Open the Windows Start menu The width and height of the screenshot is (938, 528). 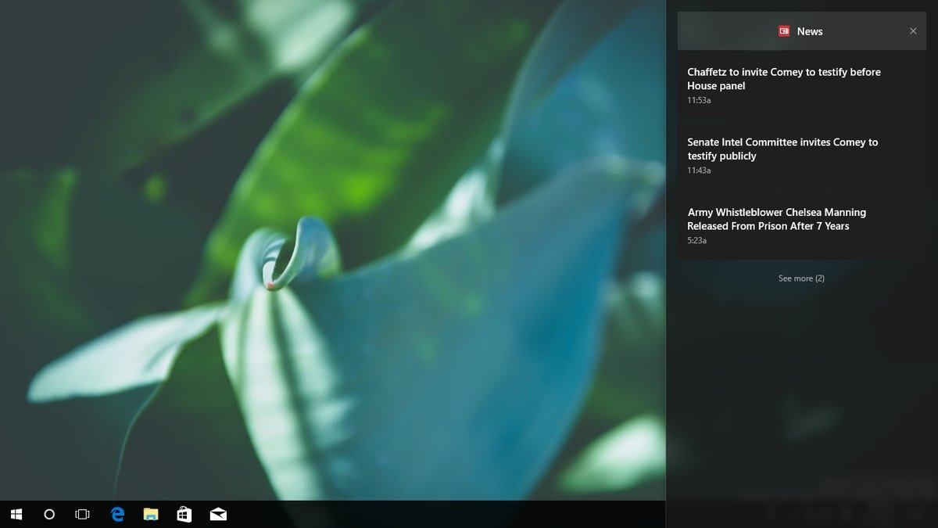(x=16, y=514)
